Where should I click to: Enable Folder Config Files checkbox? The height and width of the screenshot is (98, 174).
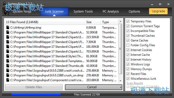click(x=128, y=45)
